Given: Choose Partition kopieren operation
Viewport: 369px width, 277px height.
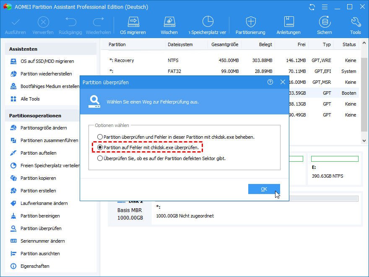Looking at the screenshot, I should pyautogui.click(x=33, y=178).
